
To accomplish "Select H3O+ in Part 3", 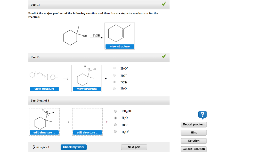I will point(115,131).
